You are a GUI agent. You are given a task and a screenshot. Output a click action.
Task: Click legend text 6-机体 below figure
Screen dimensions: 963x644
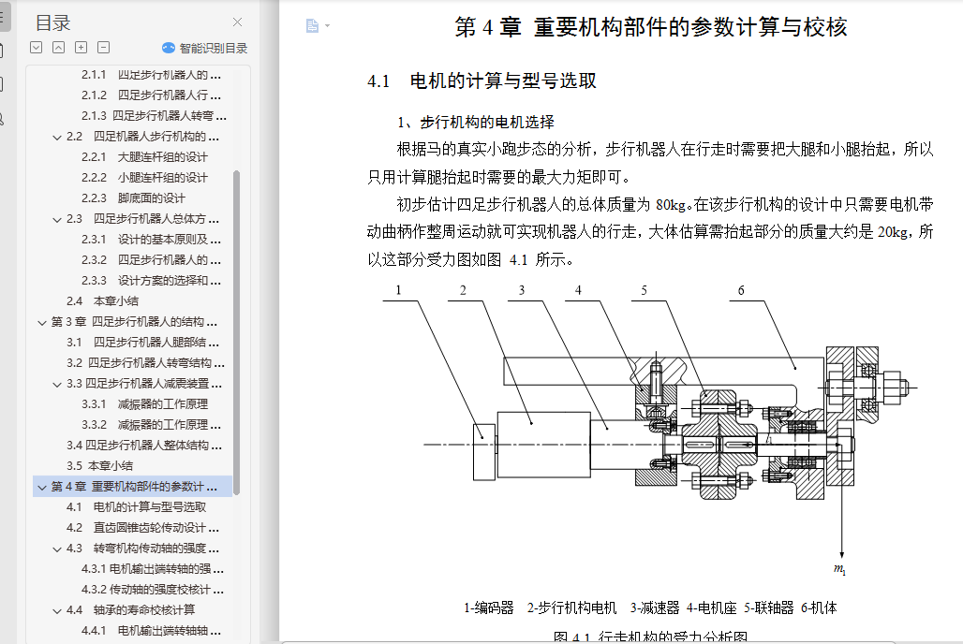(x=819, y=607)
